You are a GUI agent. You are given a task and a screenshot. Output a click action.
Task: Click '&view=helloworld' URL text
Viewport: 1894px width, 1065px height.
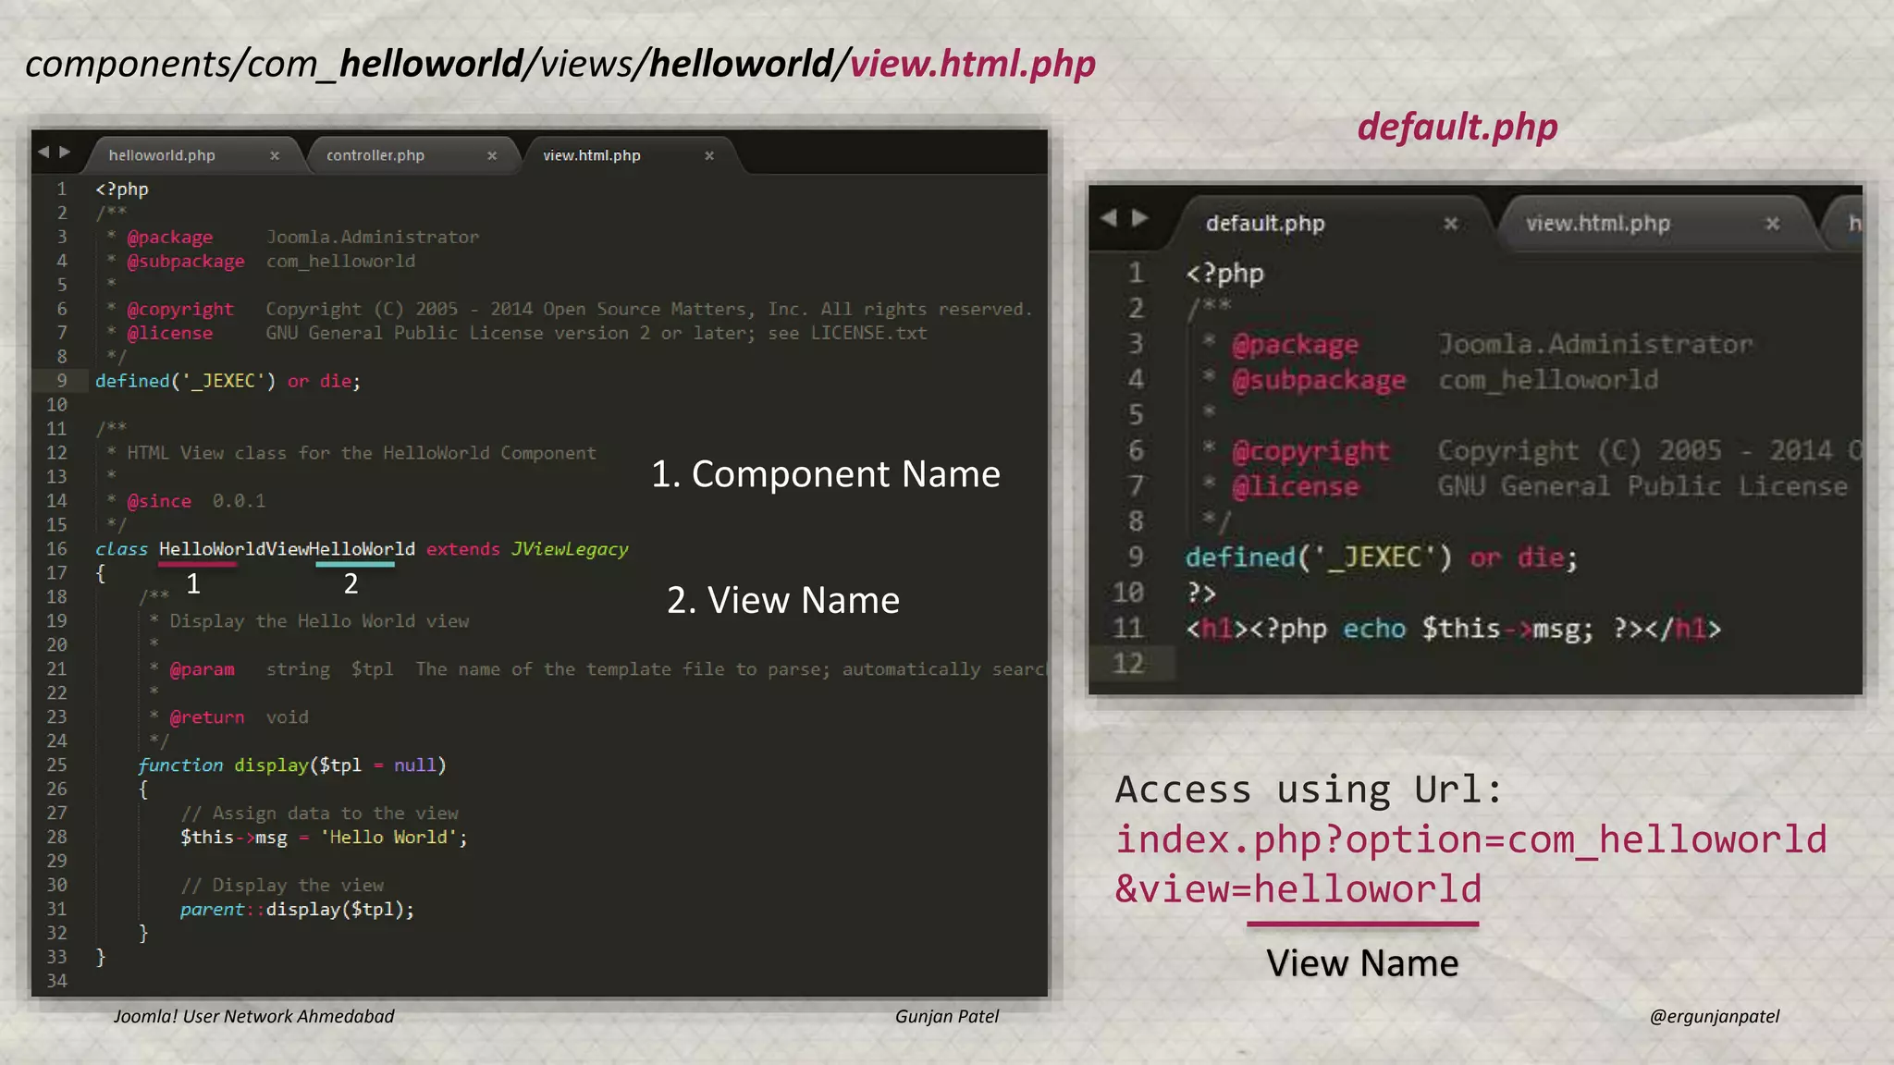click(1298, 888)
